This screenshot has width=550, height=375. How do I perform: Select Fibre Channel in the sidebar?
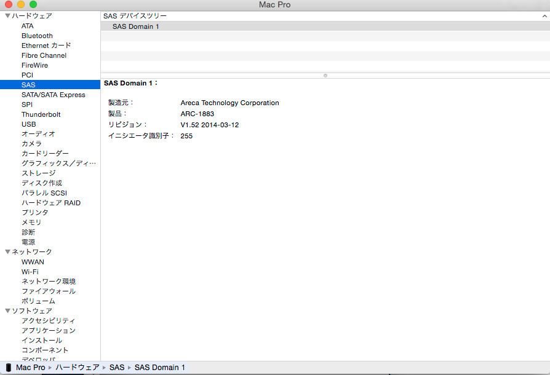click(44, 55)
